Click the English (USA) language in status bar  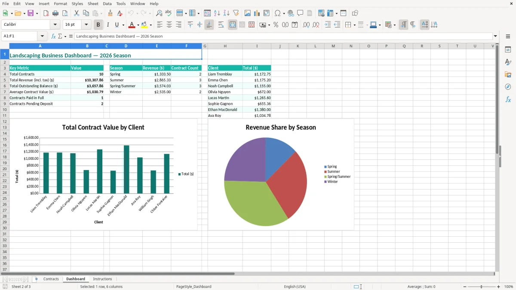click(295, 287)
